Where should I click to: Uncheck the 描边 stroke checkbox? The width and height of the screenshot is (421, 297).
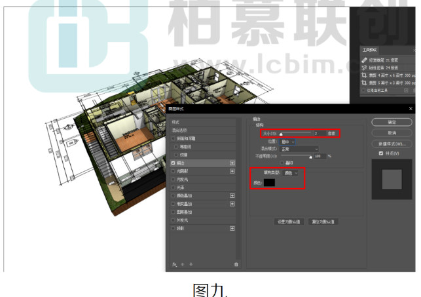[x=173, y=163]
